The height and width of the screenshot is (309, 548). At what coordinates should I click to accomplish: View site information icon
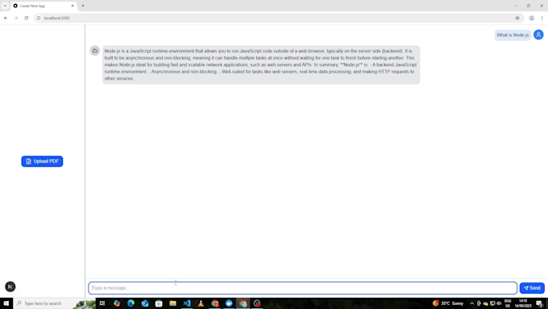click(39, 18)
